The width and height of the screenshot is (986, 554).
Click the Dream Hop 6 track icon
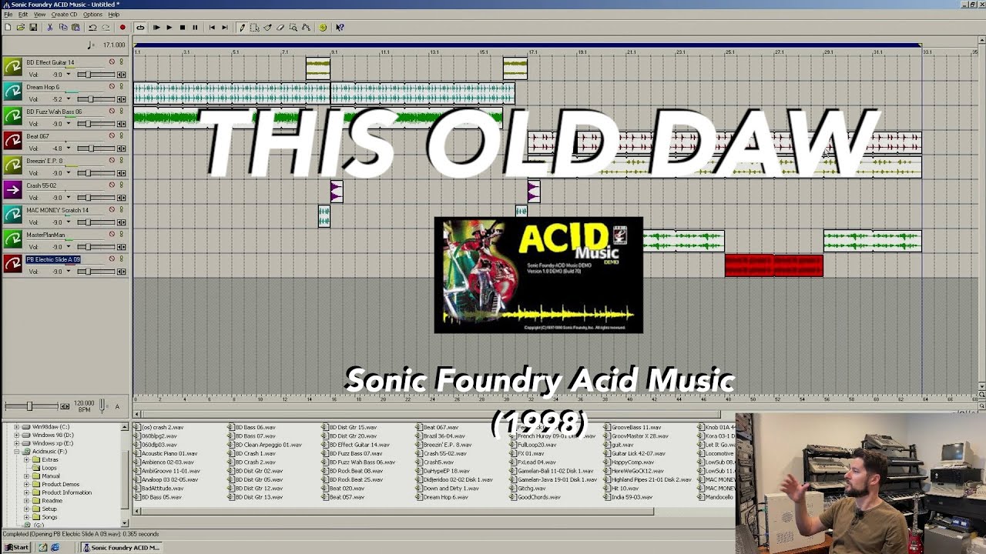click(x=12, y=92)
